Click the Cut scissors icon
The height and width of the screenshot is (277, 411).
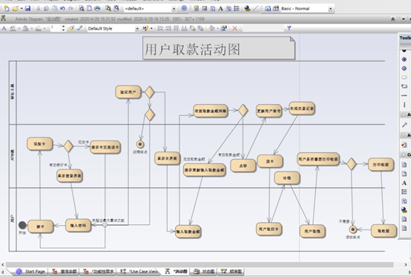pyautogui.click(x=39, y=8)
